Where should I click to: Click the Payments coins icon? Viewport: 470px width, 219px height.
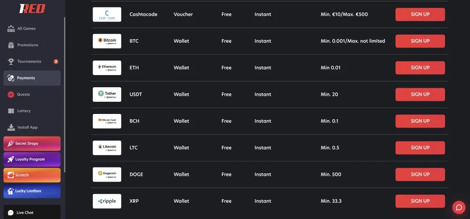[11, 78]
